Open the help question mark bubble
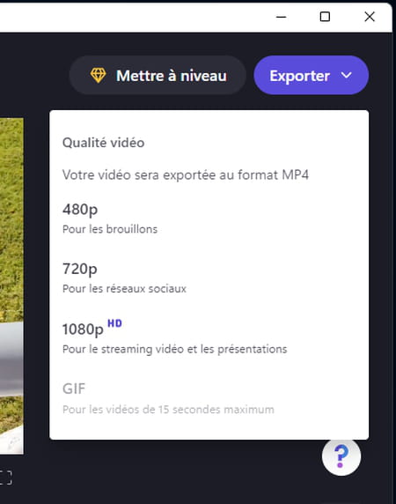This screenshot has height=504, width=396. pos(341,456)
